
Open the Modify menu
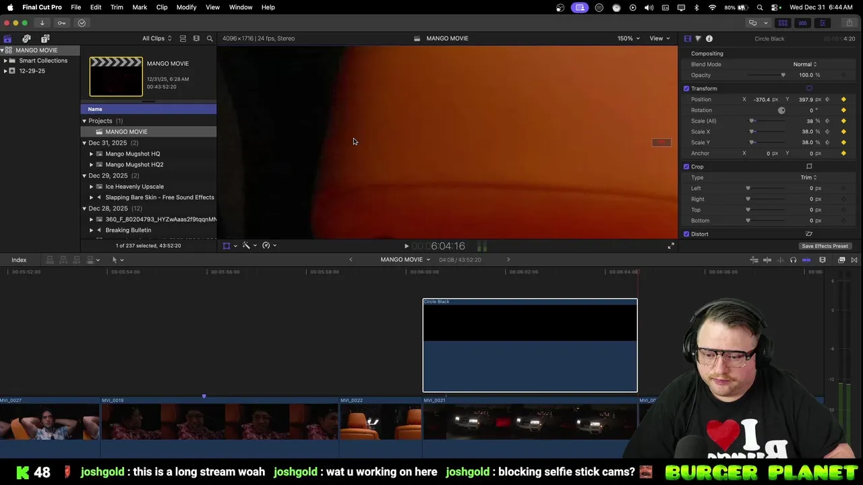186,7
